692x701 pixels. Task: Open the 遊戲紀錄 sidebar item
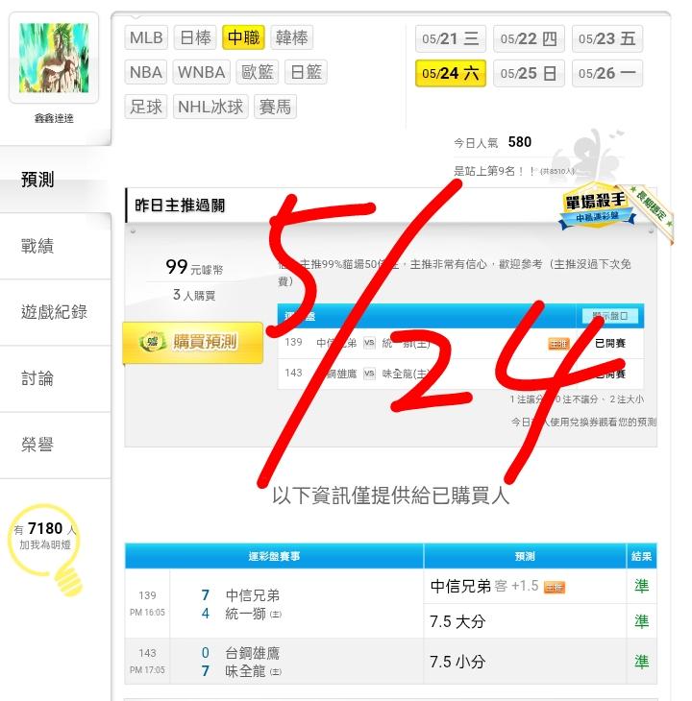pyautogui.click(x=55, y=312)
